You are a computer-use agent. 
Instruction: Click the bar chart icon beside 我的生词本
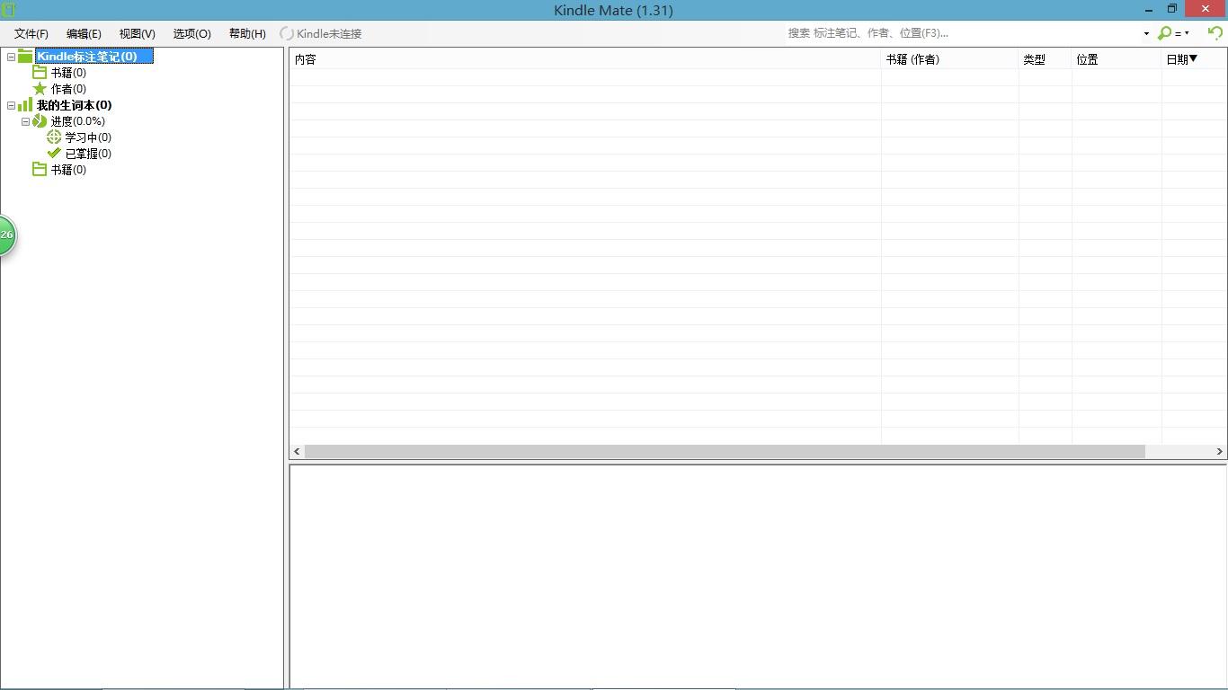pyautogui.click(x=25, y=104)
